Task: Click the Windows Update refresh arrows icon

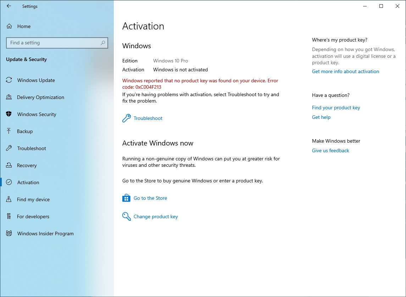Action: click(9, 80)
